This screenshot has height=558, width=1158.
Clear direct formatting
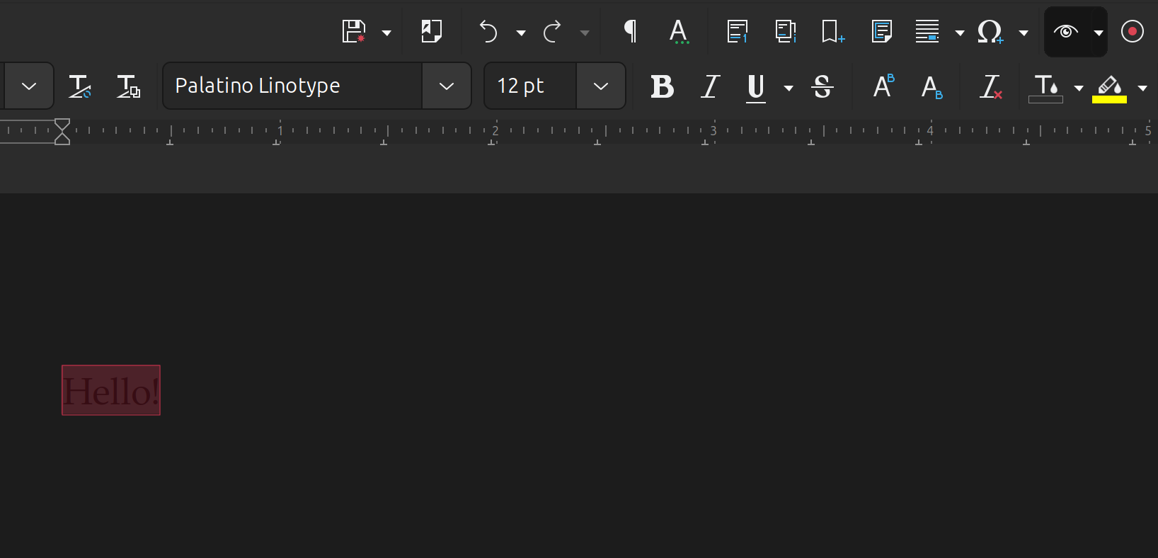(x=991, y=86)
